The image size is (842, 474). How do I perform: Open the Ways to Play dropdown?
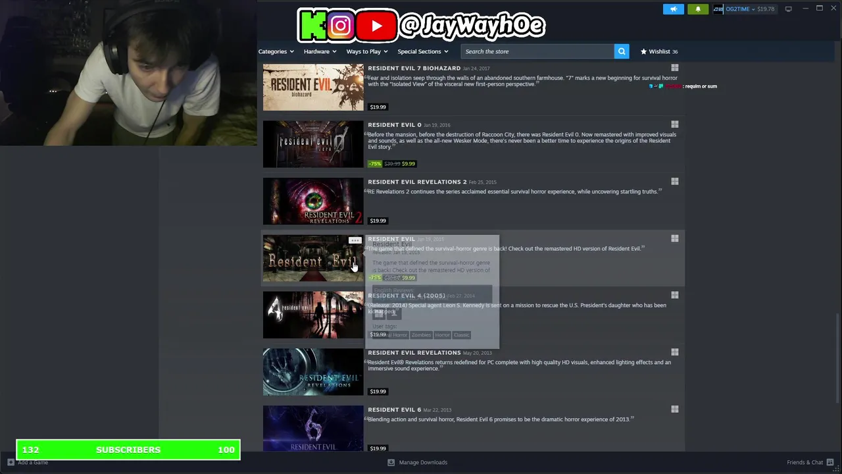coord(367,51)
